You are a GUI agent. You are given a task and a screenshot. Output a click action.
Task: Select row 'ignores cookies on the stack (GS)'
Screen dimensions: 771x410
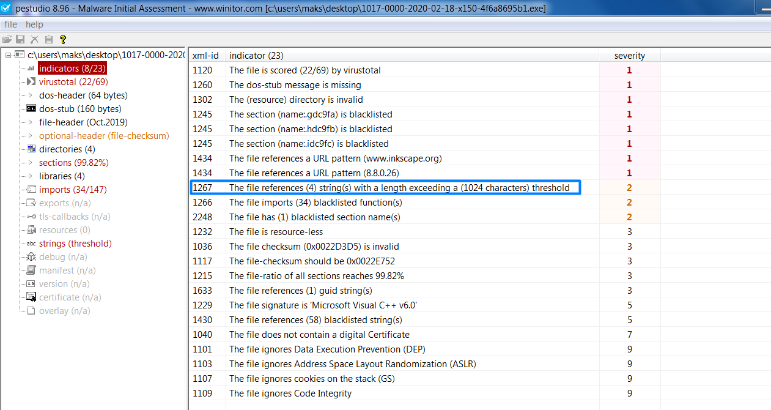[424, 379]
